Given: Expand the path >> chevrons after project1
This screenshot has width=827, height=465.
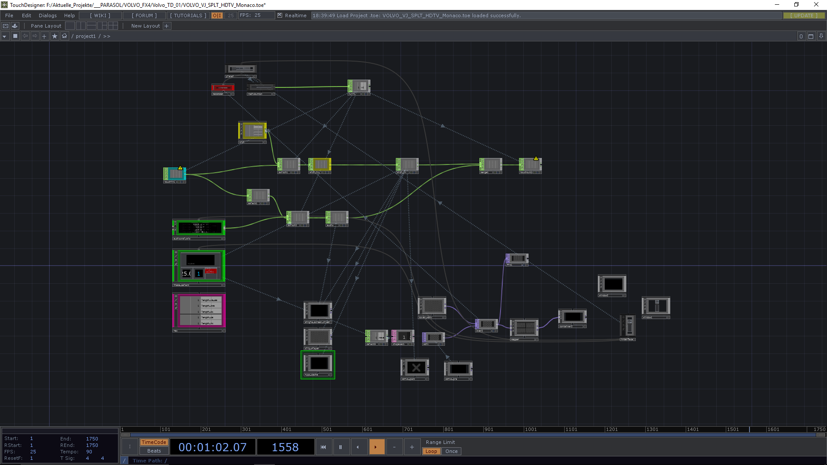Looking at the screenshot, I should [x=107, y=36].
